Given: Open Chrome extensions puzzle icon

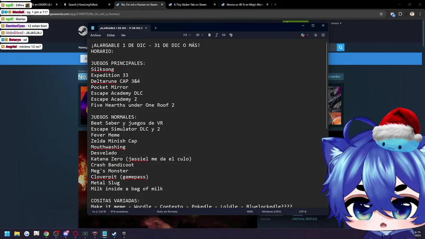Looking at the screenshot, I should pos(400,14).
